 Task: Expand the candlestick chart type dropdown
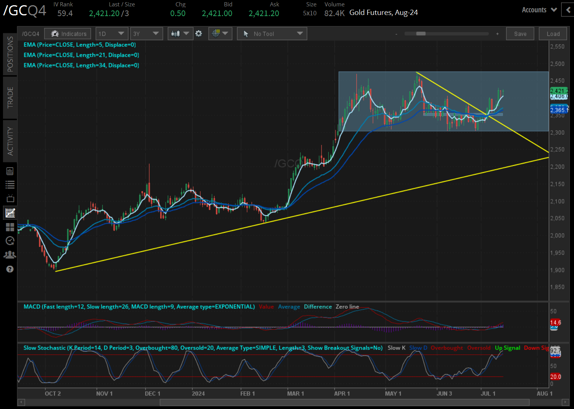(x=180, y=34)
